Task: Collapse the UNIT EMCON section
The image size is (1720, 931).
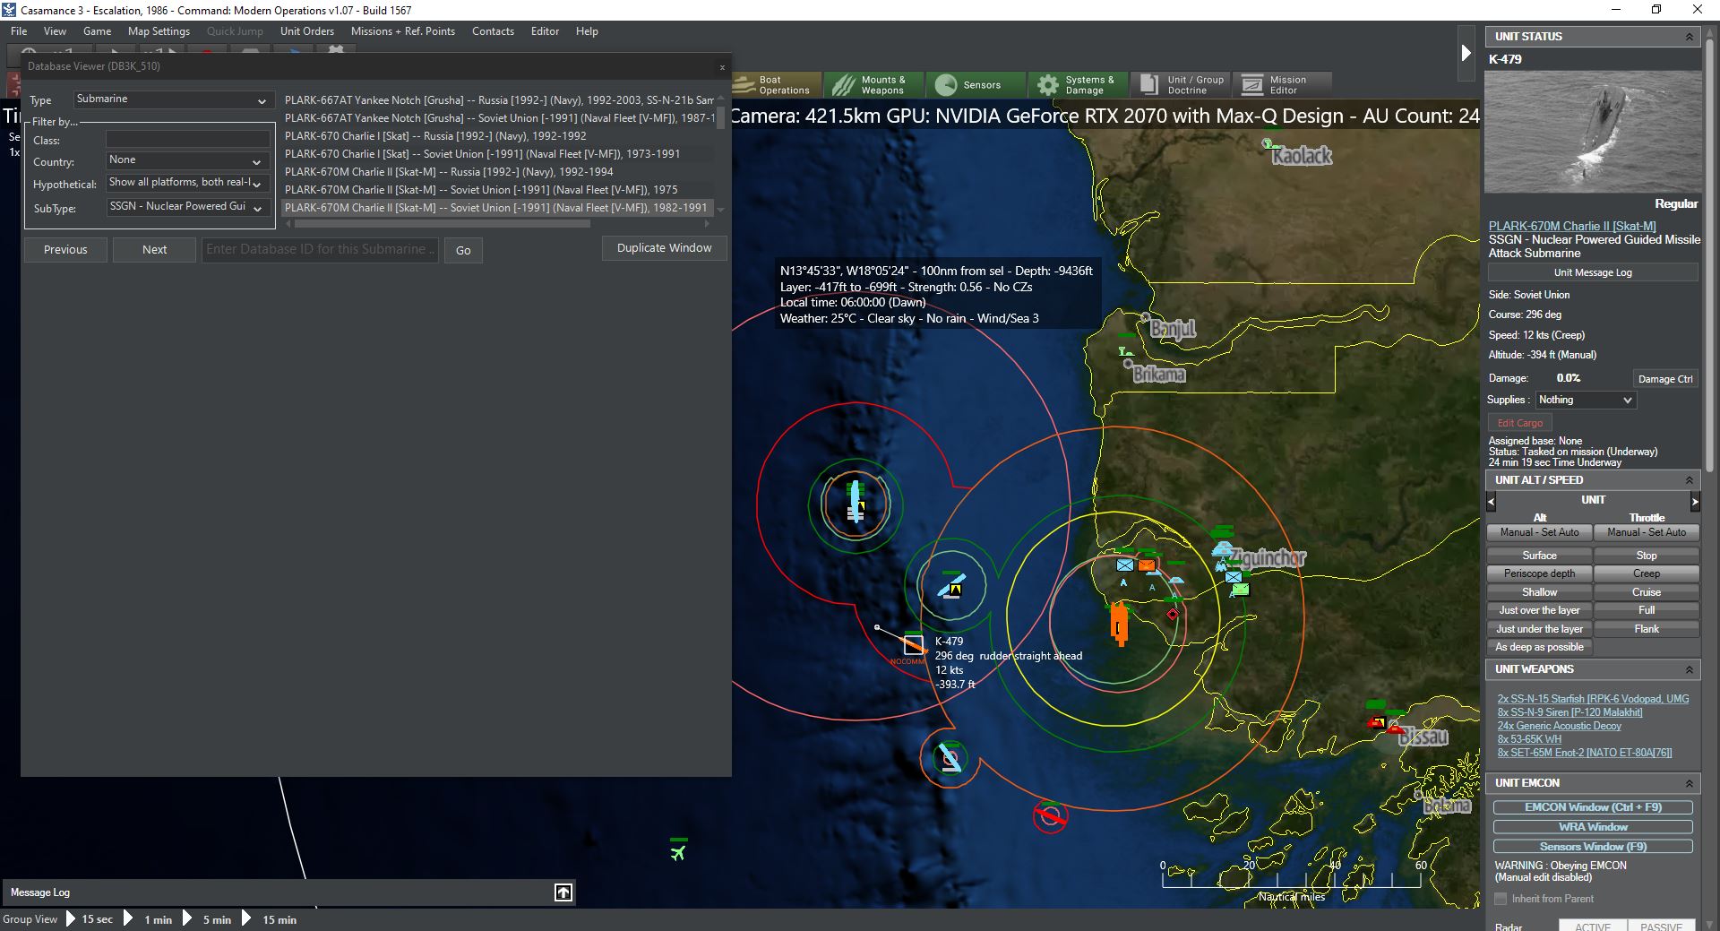Action: 1690,783
